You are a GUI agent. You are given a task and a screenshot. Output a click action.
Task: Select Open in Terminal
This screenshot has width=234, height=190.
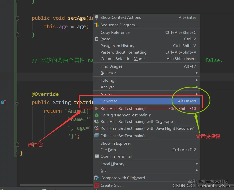(x=146, y=156)
